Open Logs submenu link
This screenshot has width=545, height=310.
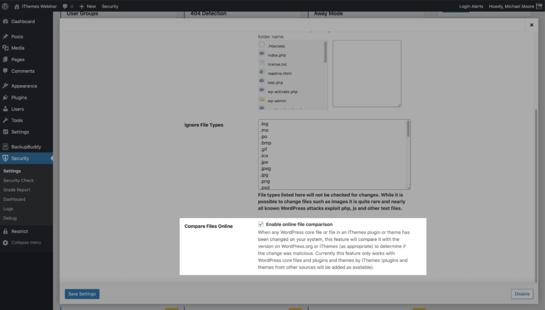[8, 208]
